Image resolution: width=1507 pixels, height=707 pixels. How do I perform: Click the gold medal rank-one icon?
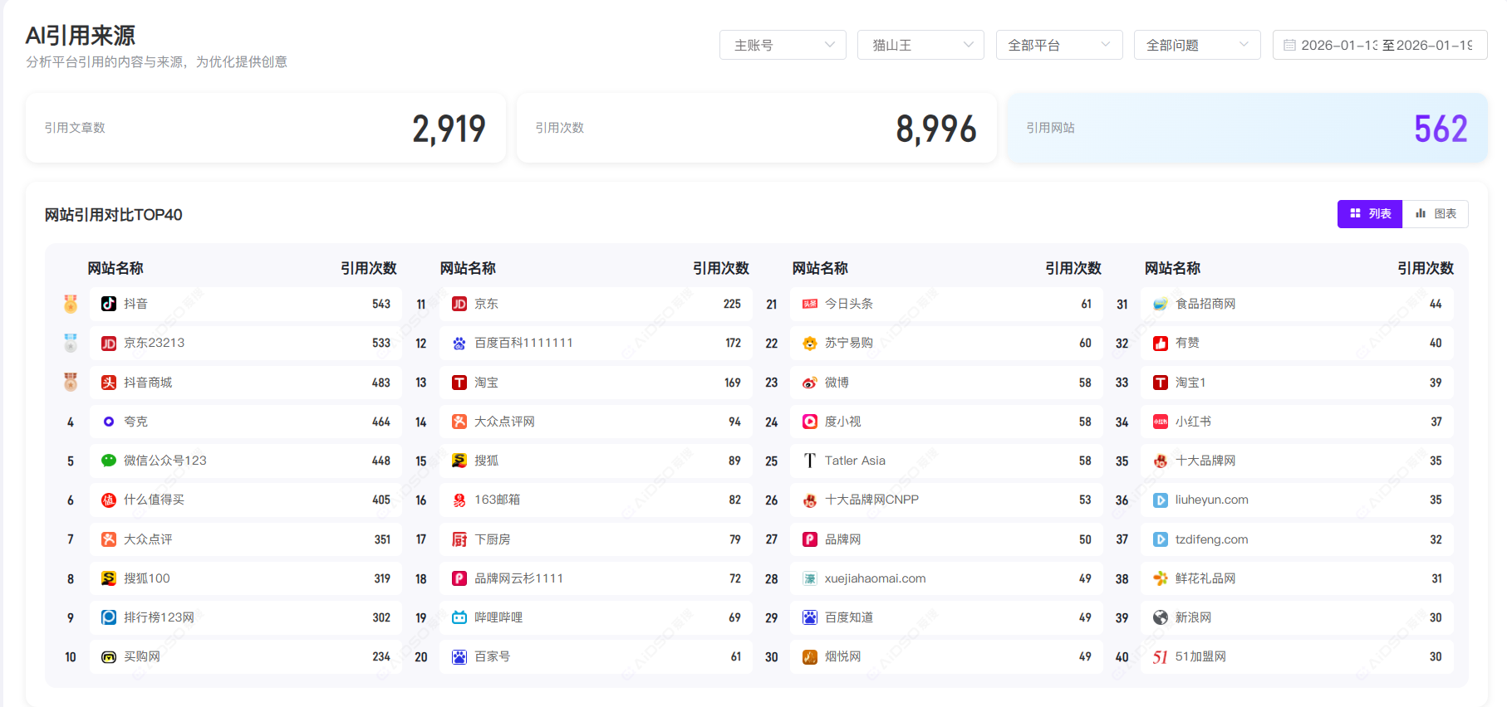(x=71, y=304)
